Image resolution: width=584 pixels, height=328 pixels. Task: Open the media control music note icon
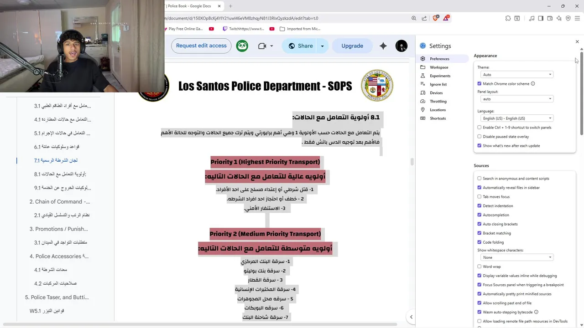[x=532, y=18]
